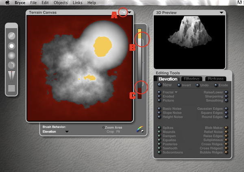Click the yellow top of elevation bar
244x172 pixels.
click(139, 33)
